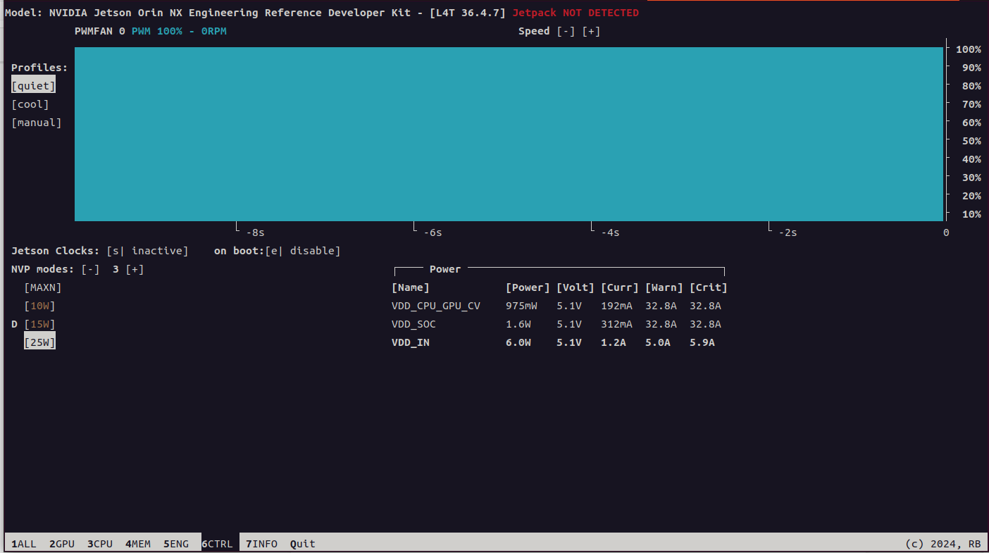The width and height of the screenshot is (989, 553).
Task: Increase NVP mode with [+]
Action: pos(135,269)
